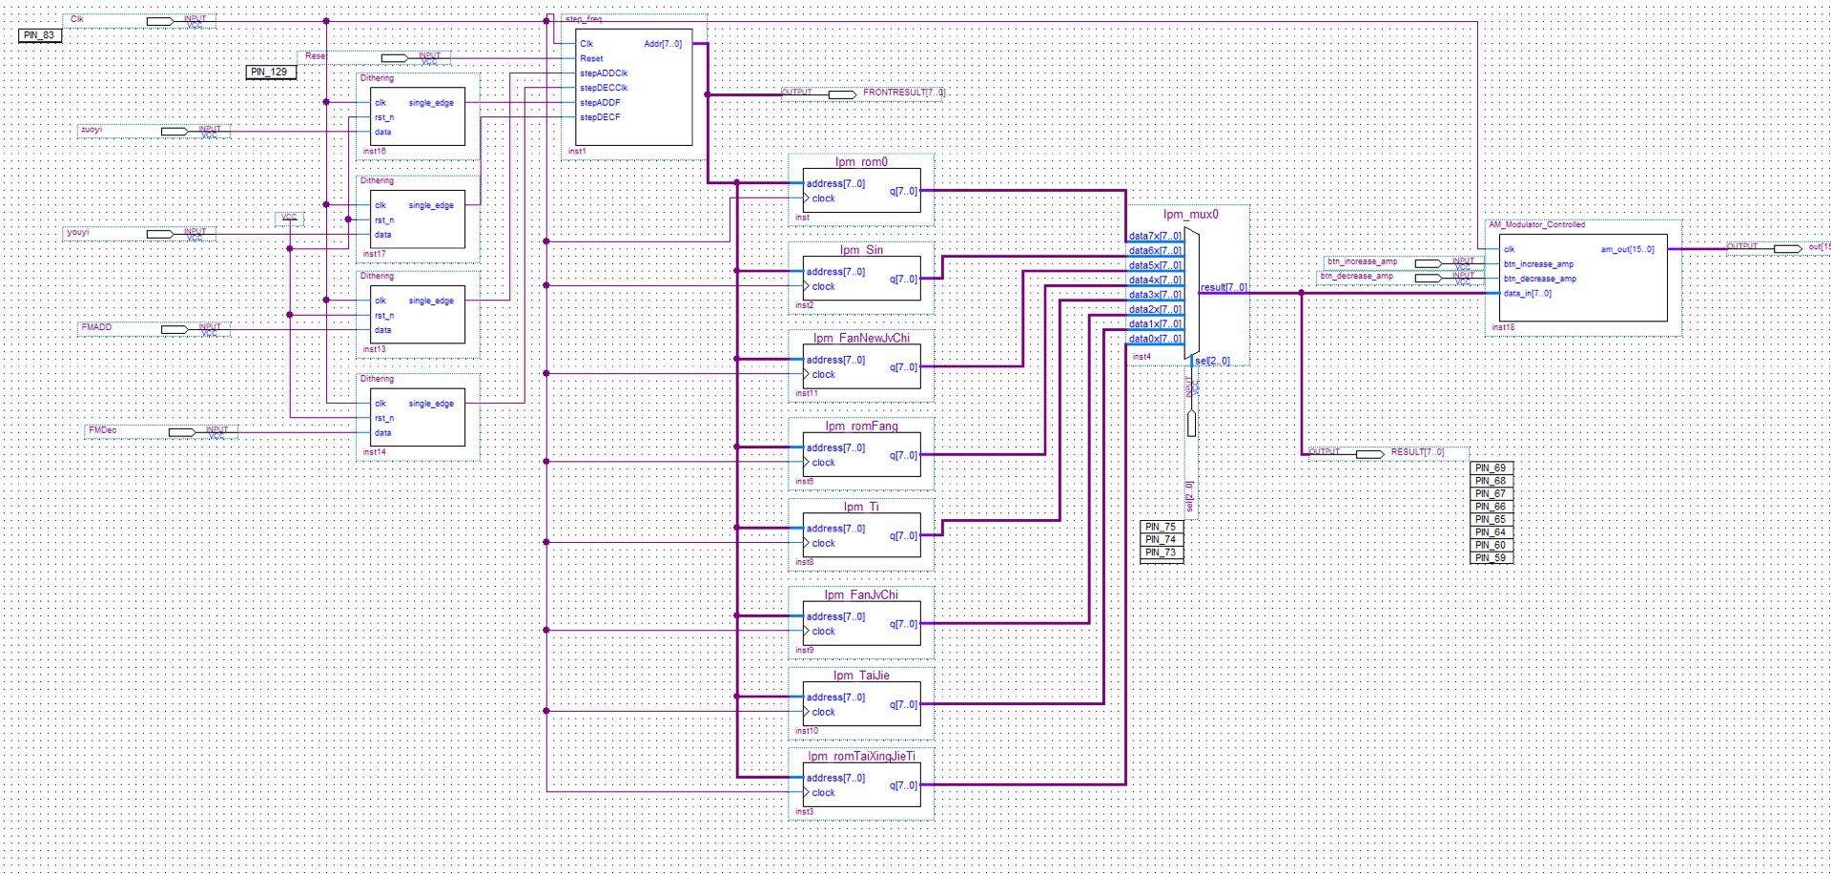Select the Dithering block inst16
This screenshot has width=1831, height=874.
click(x=418, y=115)
